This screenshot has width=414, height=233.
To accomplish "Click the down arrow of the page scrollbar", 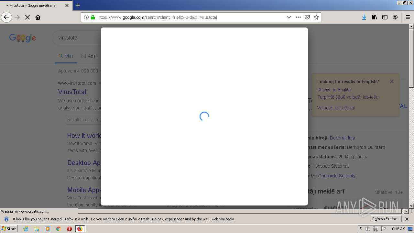I will [x=411, y=206].
